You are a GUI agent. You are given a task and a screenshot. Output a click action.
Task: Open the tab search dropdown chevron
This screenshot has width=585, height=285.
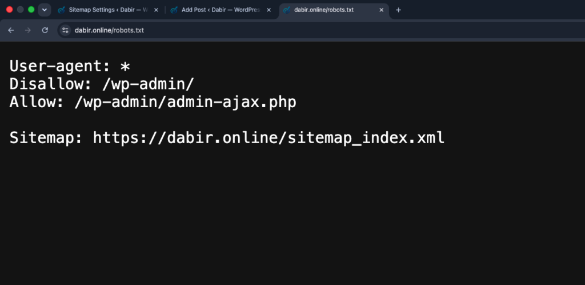pos(45,10)
